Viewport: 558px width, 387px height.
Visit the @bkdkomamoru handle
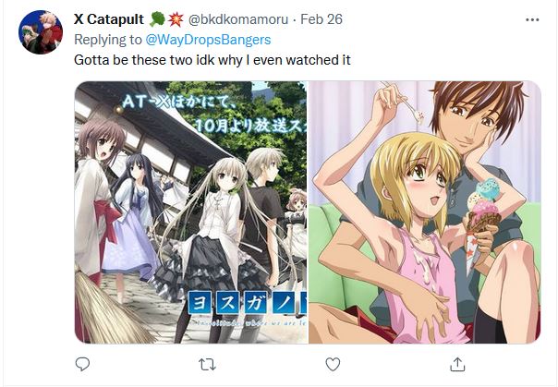click(x=237, y=19)
